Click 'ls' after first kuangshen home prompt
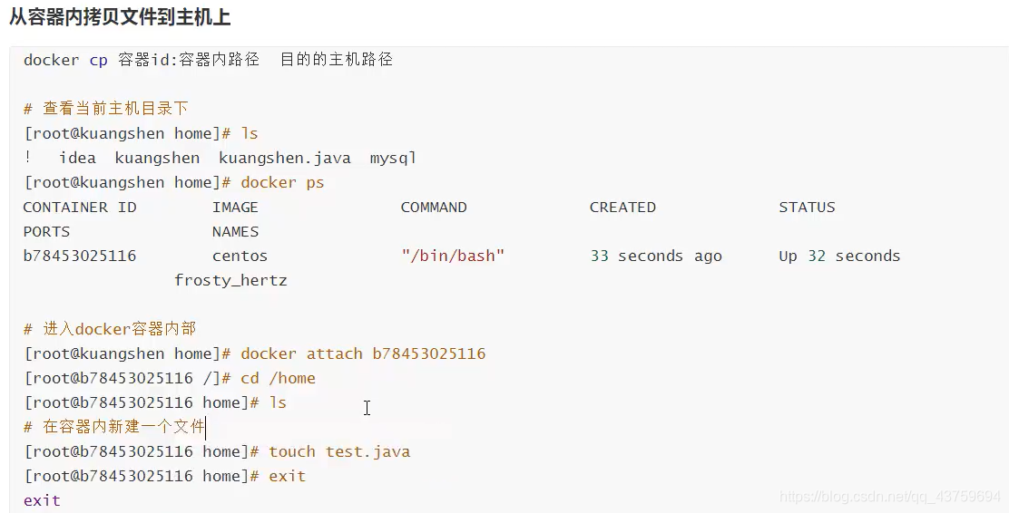 point(250,134)
